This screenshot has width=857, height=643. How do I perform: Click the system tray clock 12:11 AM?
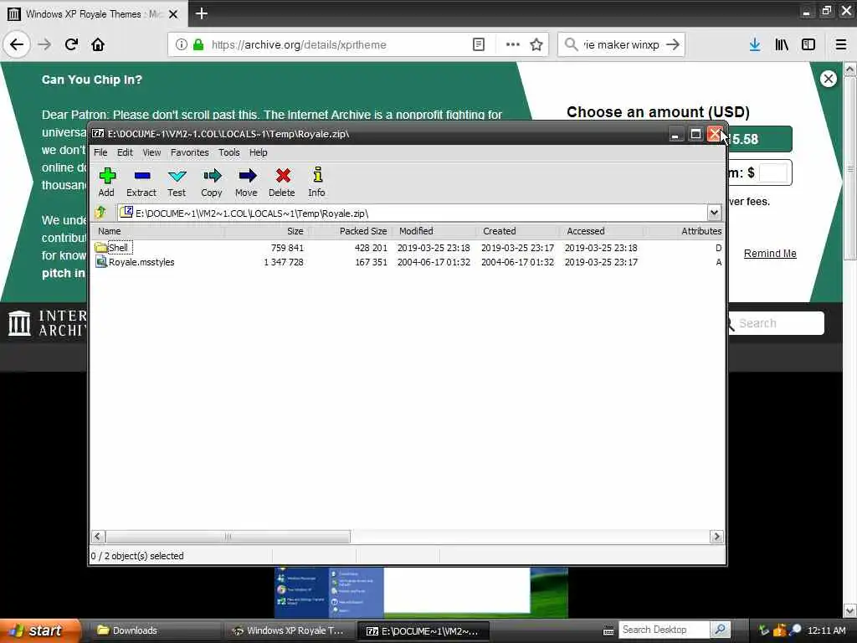click(x=826, y=630)
